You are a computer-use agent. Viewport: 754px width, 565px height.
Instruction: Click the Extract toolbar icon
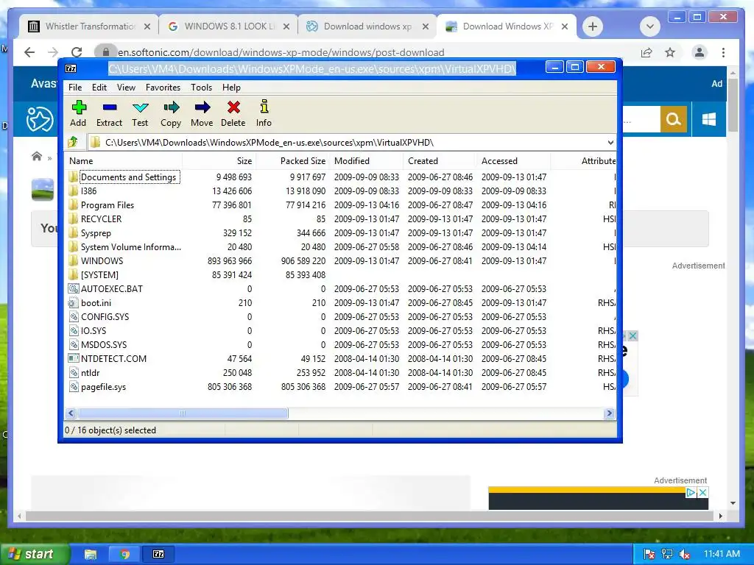pyautogui.click(x=110, y=107)
